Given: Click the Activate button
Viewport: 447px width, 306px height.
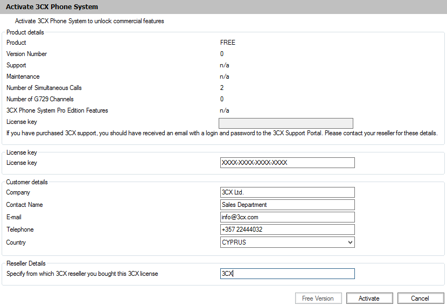Looking at the screenshot, I should pos(369,298).
